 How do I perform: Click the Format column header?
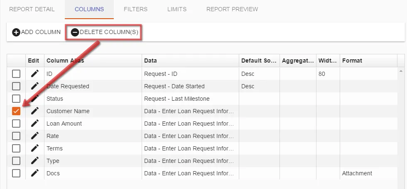point(369,61)
